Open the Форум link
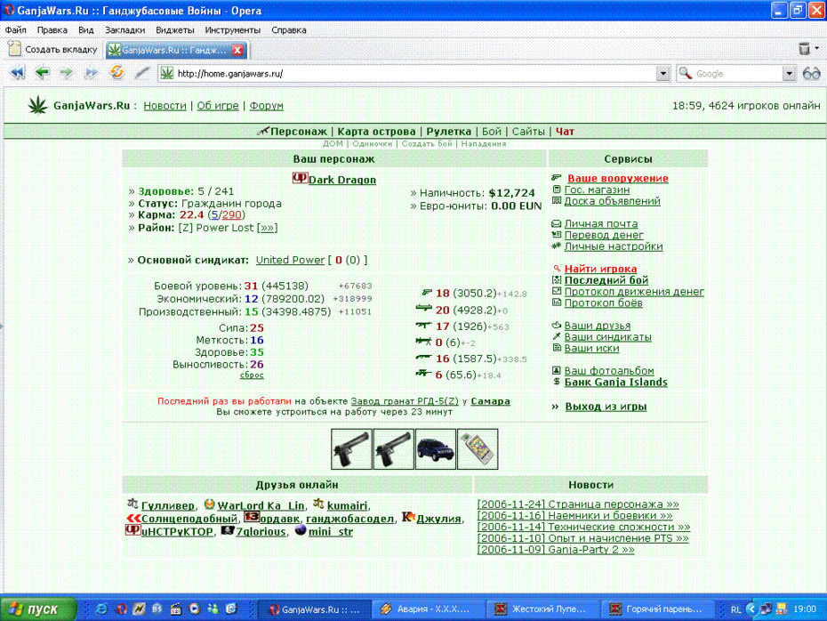This screenshot has height=621, width=827. [x=267, y=106]
